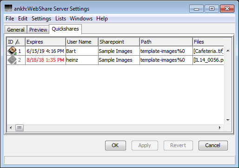The height and width of the screenshot is (168, 239).
Task: Switch to the General tab
Action: tap(16, 30)
